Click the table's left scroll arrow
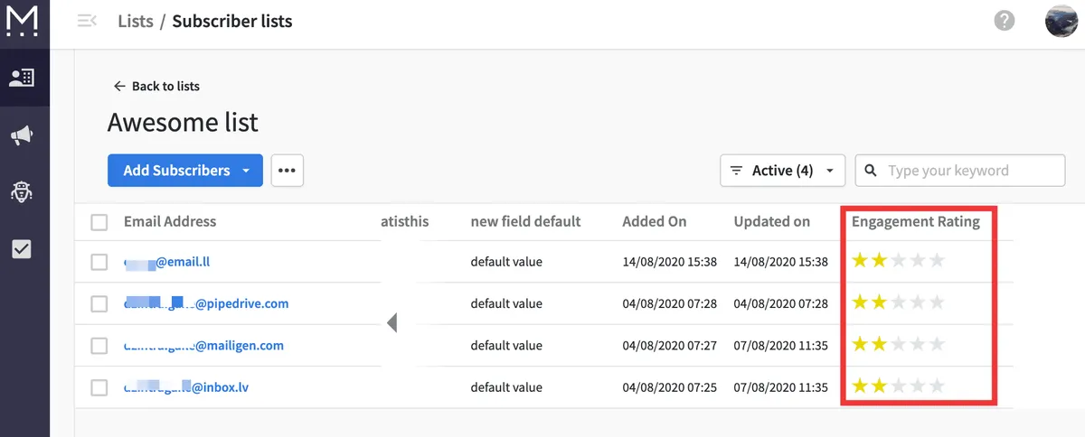The width and height of the screenshot is (1085, 437). (392, 322)
